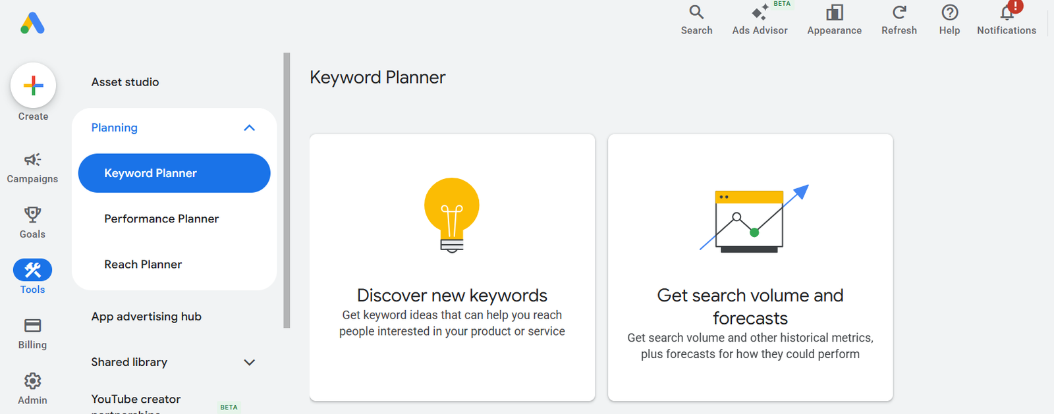Image resolution: width=1054 pixels, height=414 pixels.
Task: Collapse the Planning section chevron
Action: (x=249, y=128)
